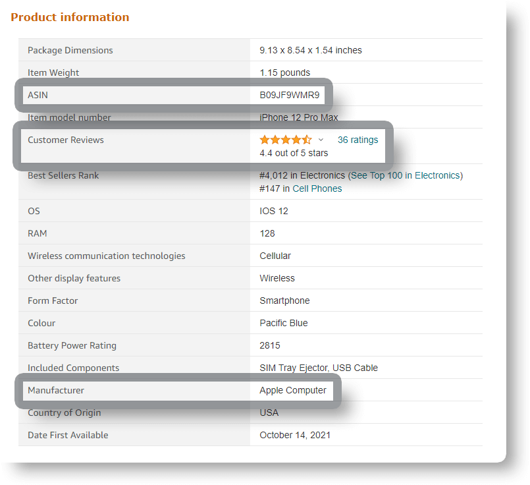This screenshot has height=485, width=530.
Task: Select the 2815 battery value
Action: [x=270, y=345]
